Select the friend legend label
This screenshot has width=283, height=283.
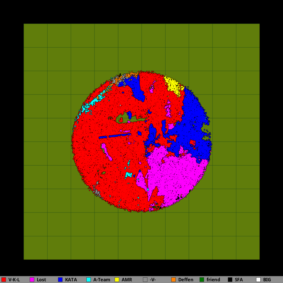(x=213, y=280)
